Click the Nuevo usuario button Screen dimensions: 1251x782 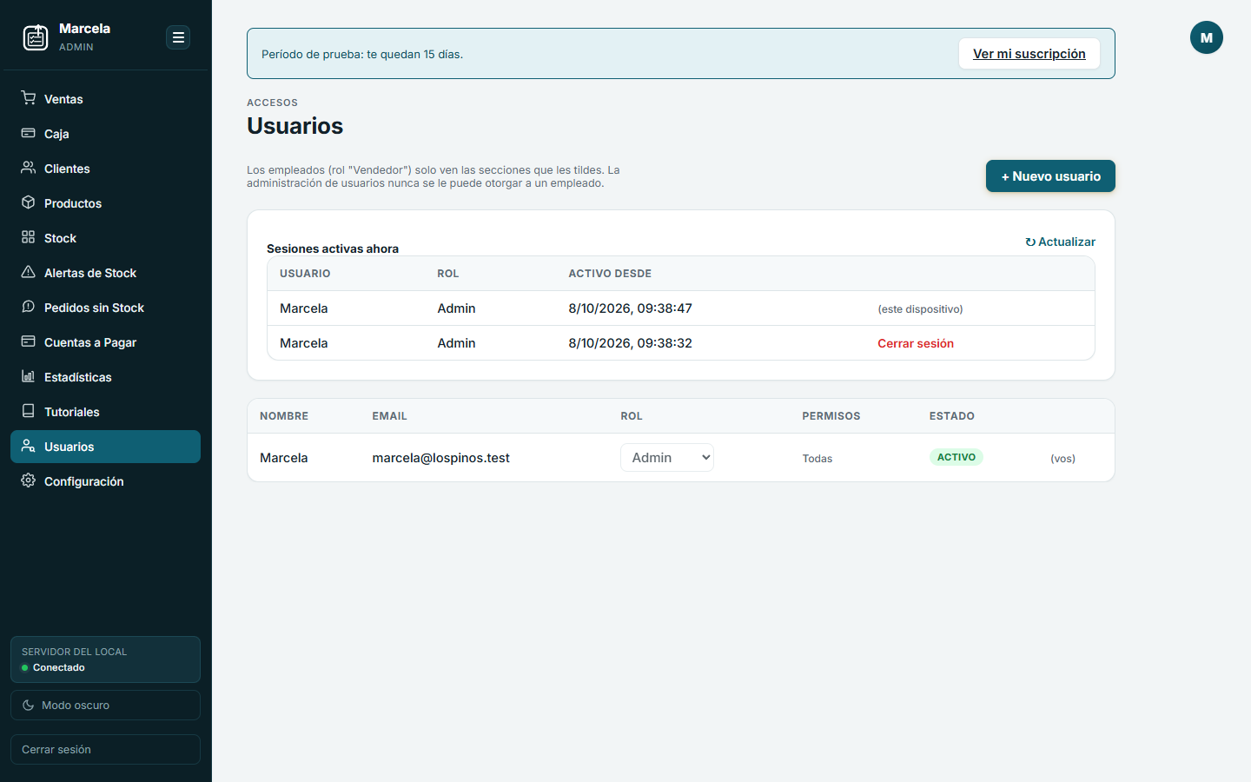[1050, 176]
